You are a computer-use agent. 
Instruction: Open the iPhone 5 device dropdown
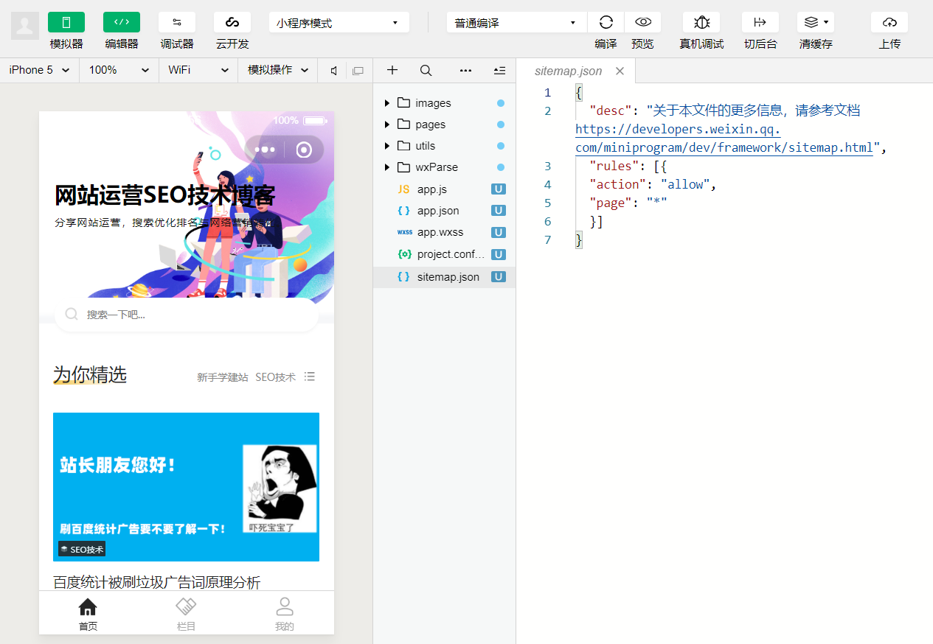click(x=38, y=70)
